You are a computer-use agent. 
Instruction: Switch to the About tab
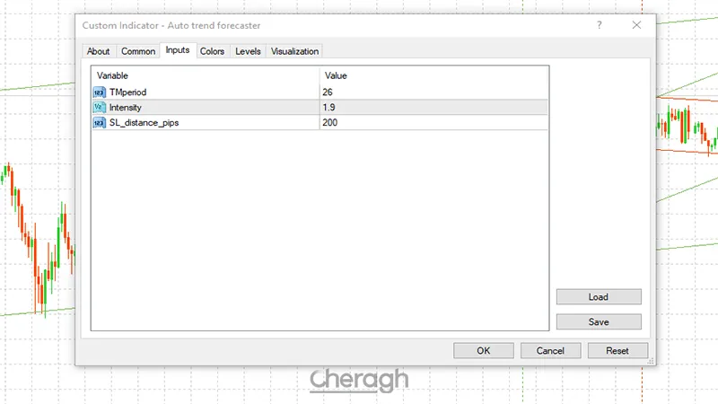tap(99, 51)
